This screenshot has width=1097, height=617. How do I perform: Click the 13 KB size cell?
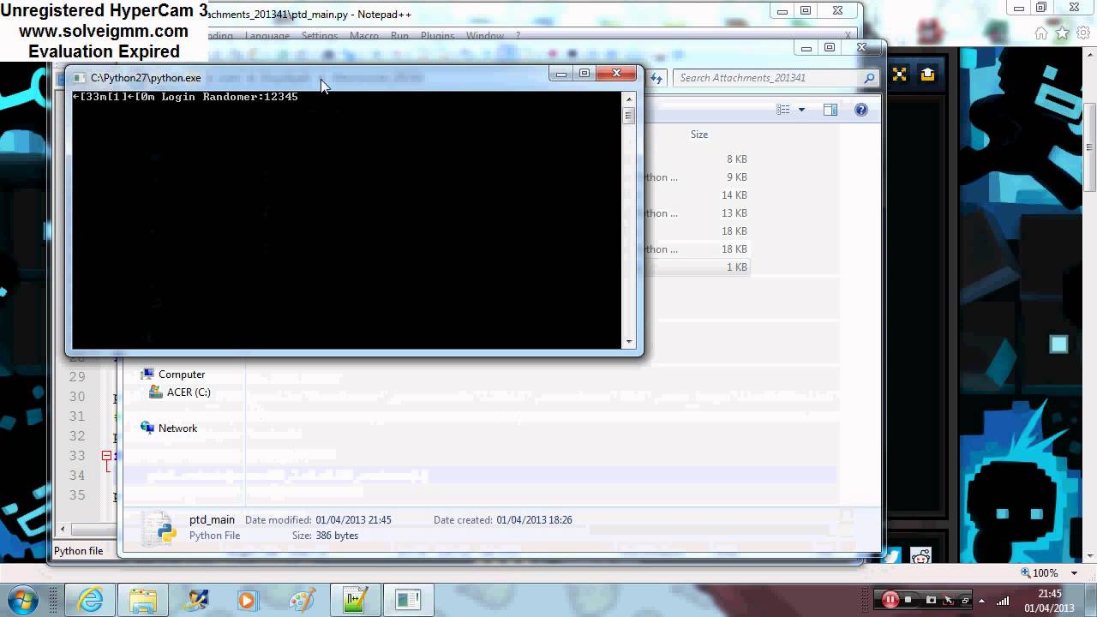(x=734, y=213)
